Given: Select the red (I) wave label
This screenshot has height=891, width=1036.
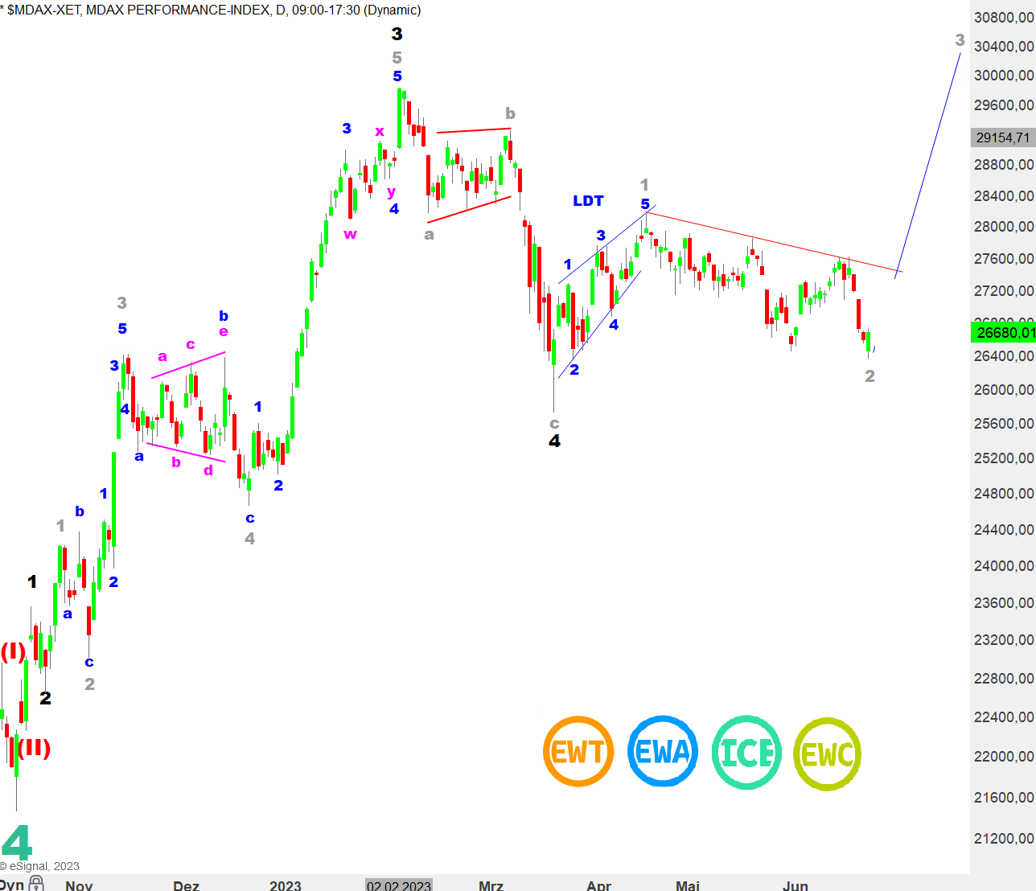Looking at the screenshot, I should [x=13, y=651].
